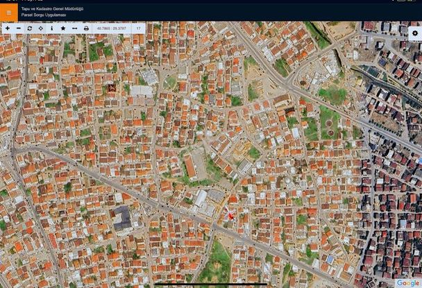Click the Parsel Sorgu Uygulaması subtitle
Screen dimensions: 422x288
click(x=44, y=15)
